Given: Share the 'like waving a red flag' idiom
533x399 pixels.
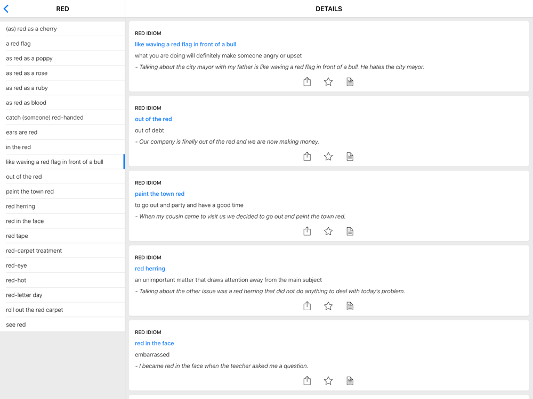Looking at the screenshot, I should click(307, 81).
